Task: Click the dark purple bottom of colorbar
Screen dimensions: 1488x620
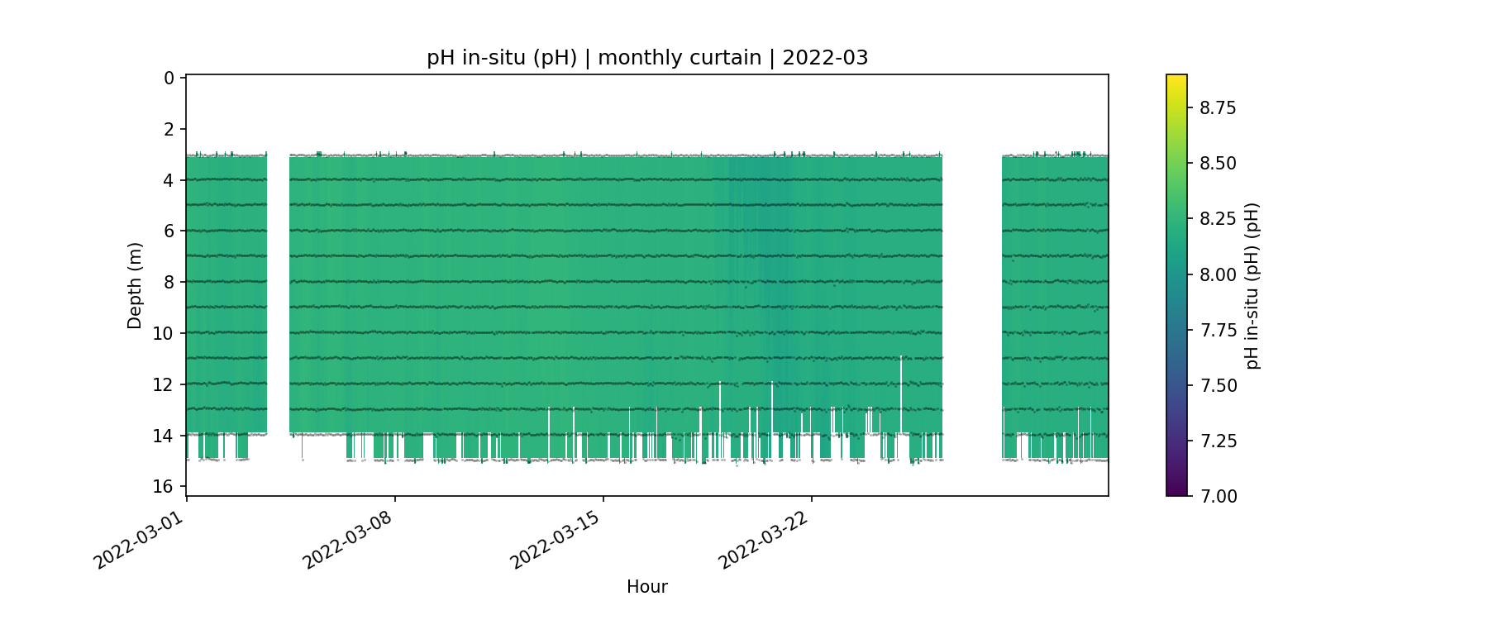Action: 1176,490
